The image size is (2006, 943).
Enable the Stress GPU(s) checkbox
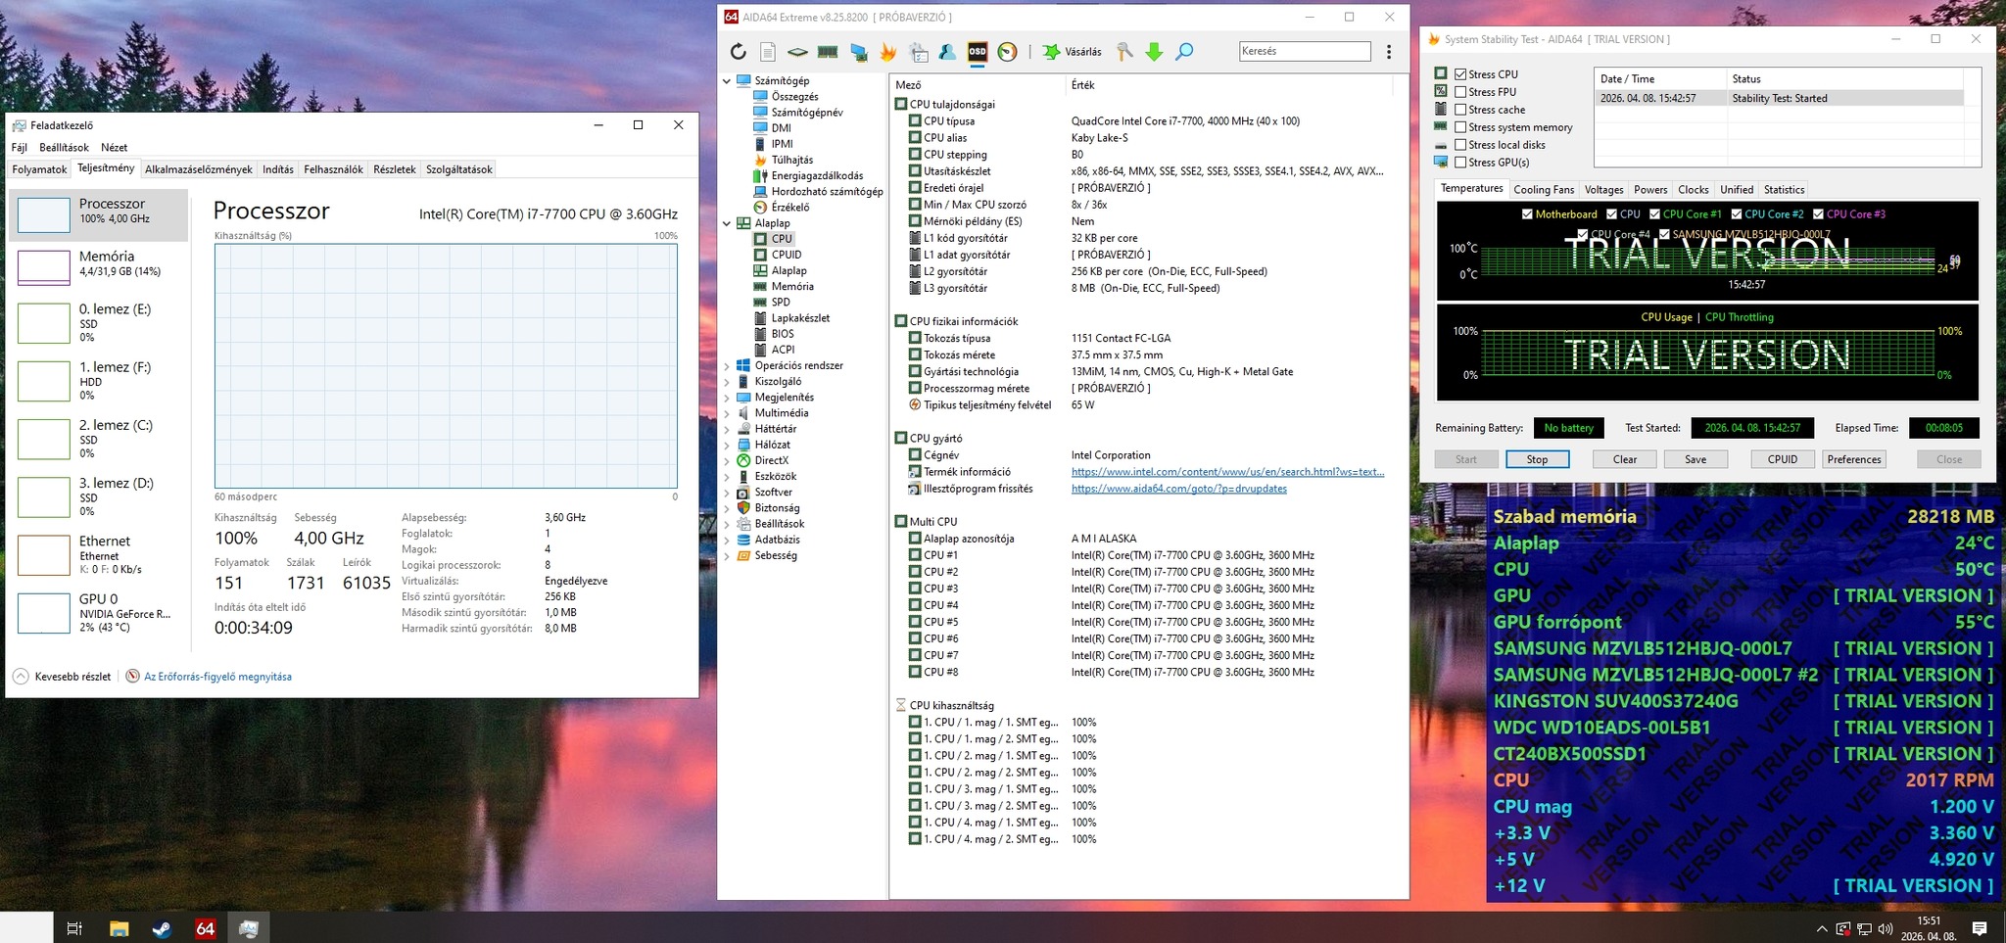1460,163
